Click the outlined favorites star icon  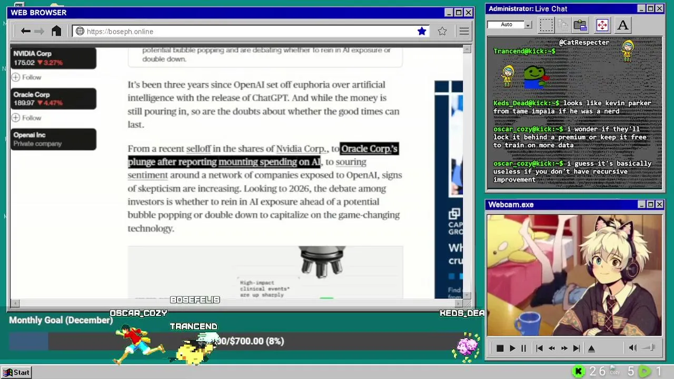pos(442,31)
